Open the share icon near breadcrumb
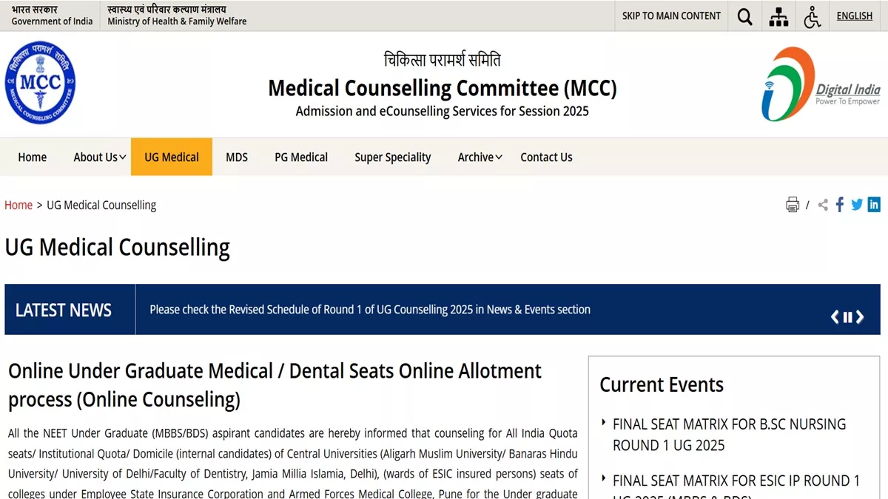 (823, 205)
